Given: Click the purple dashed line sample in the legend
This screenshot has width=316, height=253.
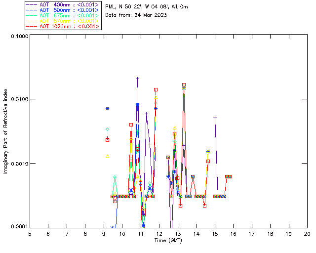Looking at the screenshot, I should coord(32,4).
